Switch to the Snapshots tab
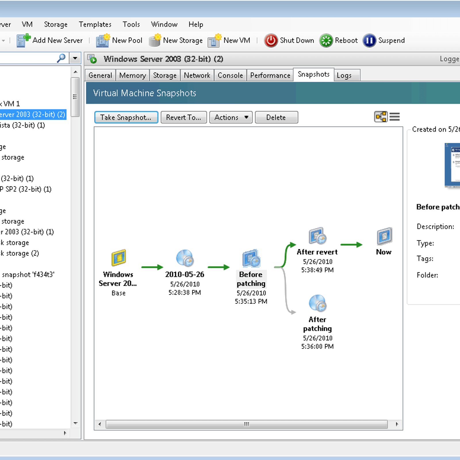This screenshot has width=460, height=460. click(314, 74)
